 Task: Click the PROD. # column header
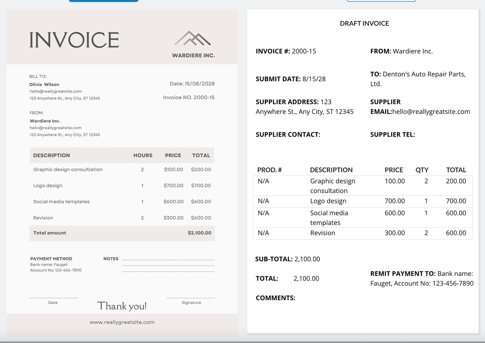[x=269, y=170]
